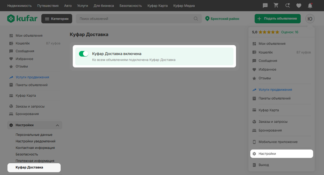Click box icon beside left Заказы и запросы
The image size is (324, 175).
point(11,106)
